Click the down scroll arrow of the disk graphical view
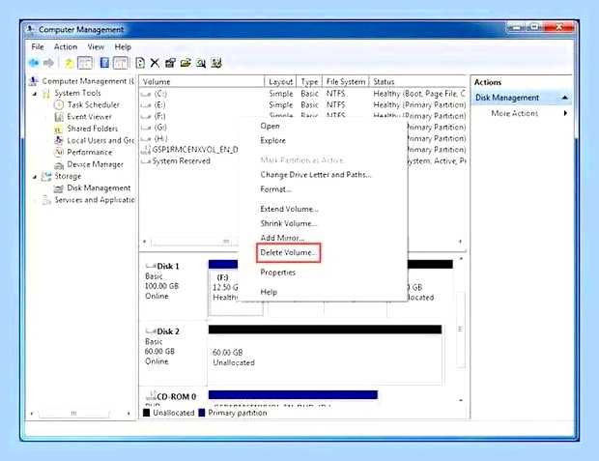This screenshot has height=461, width=599. (461, 400)
